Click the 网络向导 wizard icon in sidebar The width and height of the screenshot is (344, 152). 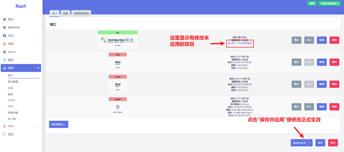click(4, 28)
